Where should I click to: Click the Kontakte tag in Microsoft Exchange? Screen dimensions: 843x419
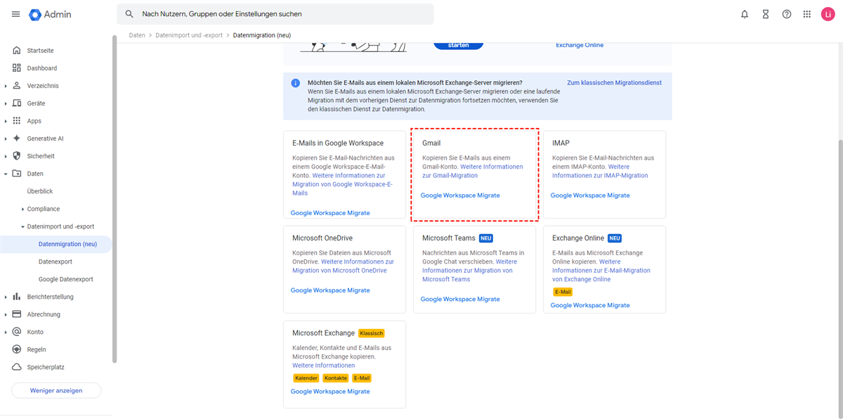(x=336, y=378)
